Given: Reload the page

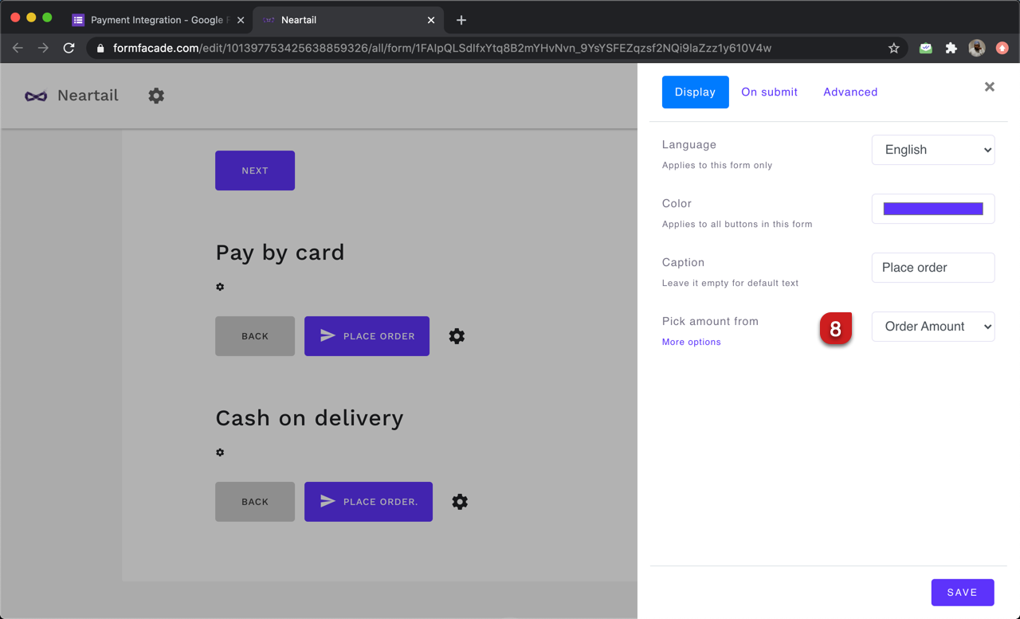Looking at the screenshot, I should point(69,48).
